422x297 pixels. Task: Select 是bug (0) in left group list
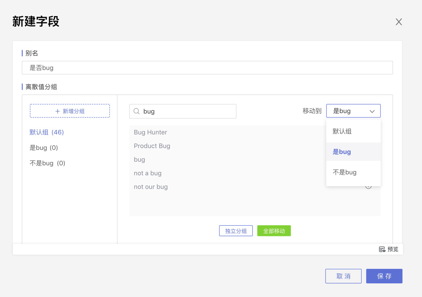[x=44, y=148]
